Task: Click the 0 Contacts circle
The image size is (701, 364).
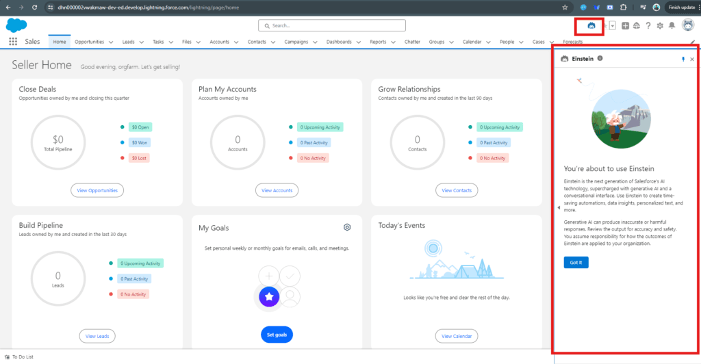Action: coord(417,142)
